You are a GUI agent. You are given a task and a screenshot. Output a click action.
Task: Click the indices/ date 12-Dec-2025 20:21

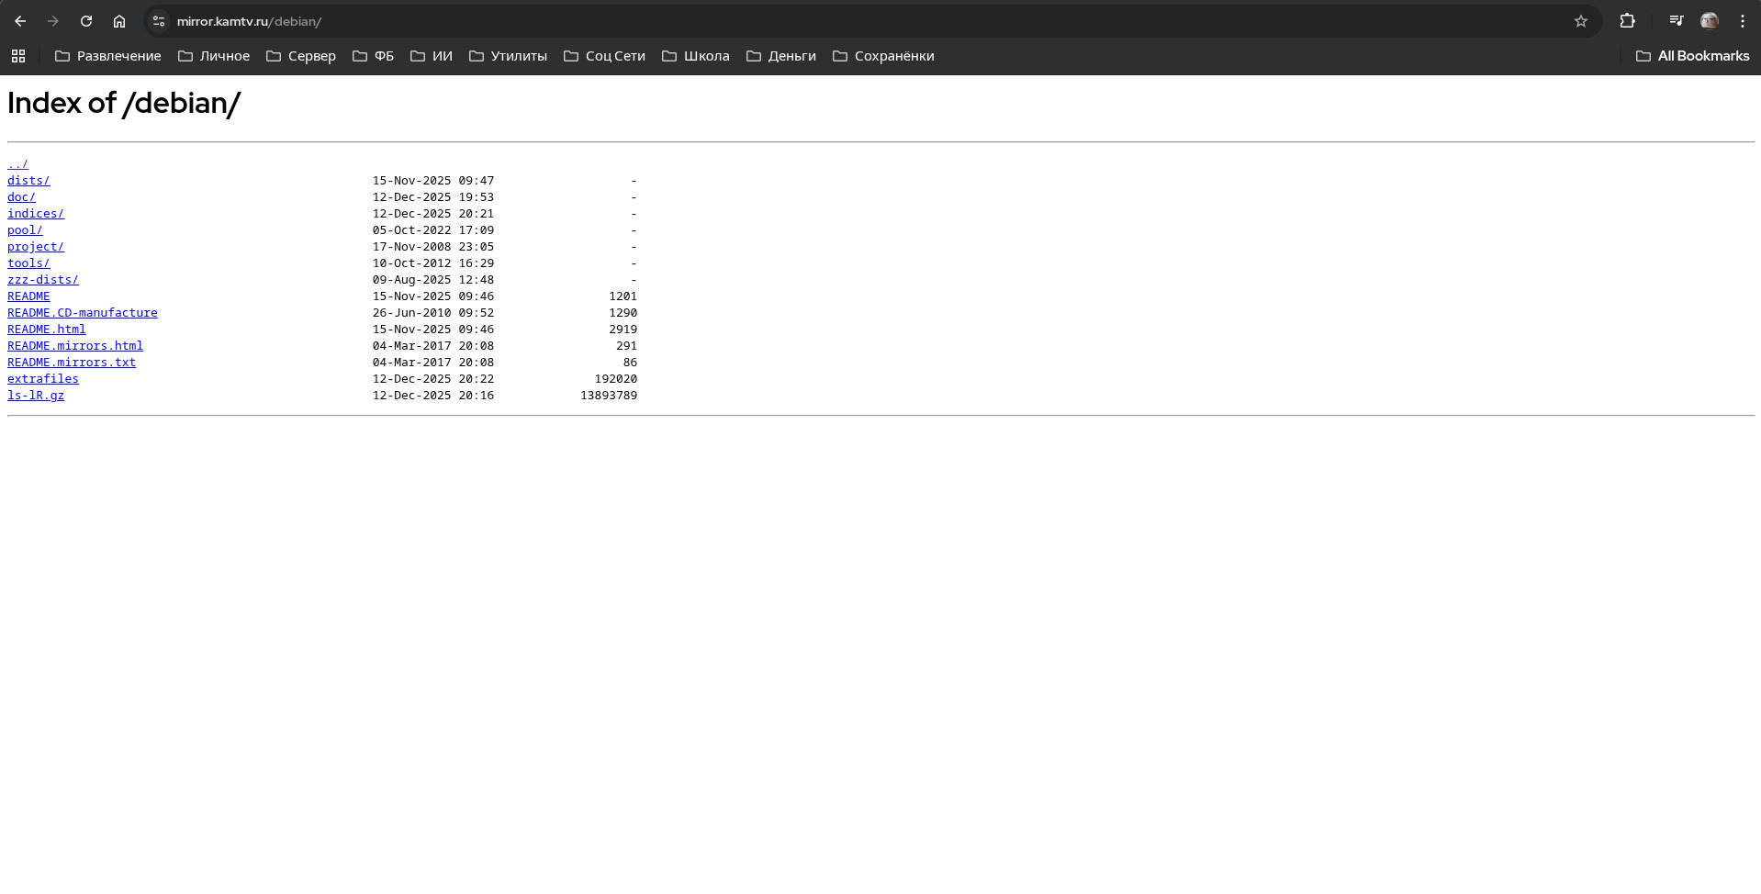(433, 214)
